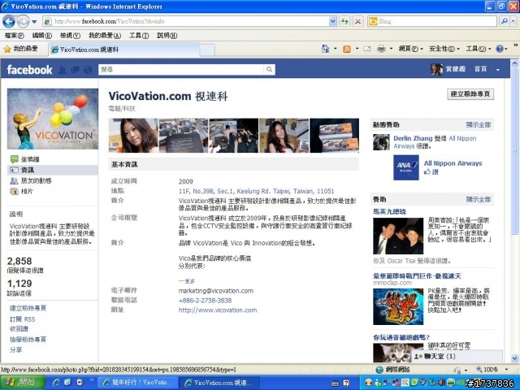Open the 我的最愛(A) menu
This screenshot has height=390, width=520.
coord(105,35)
